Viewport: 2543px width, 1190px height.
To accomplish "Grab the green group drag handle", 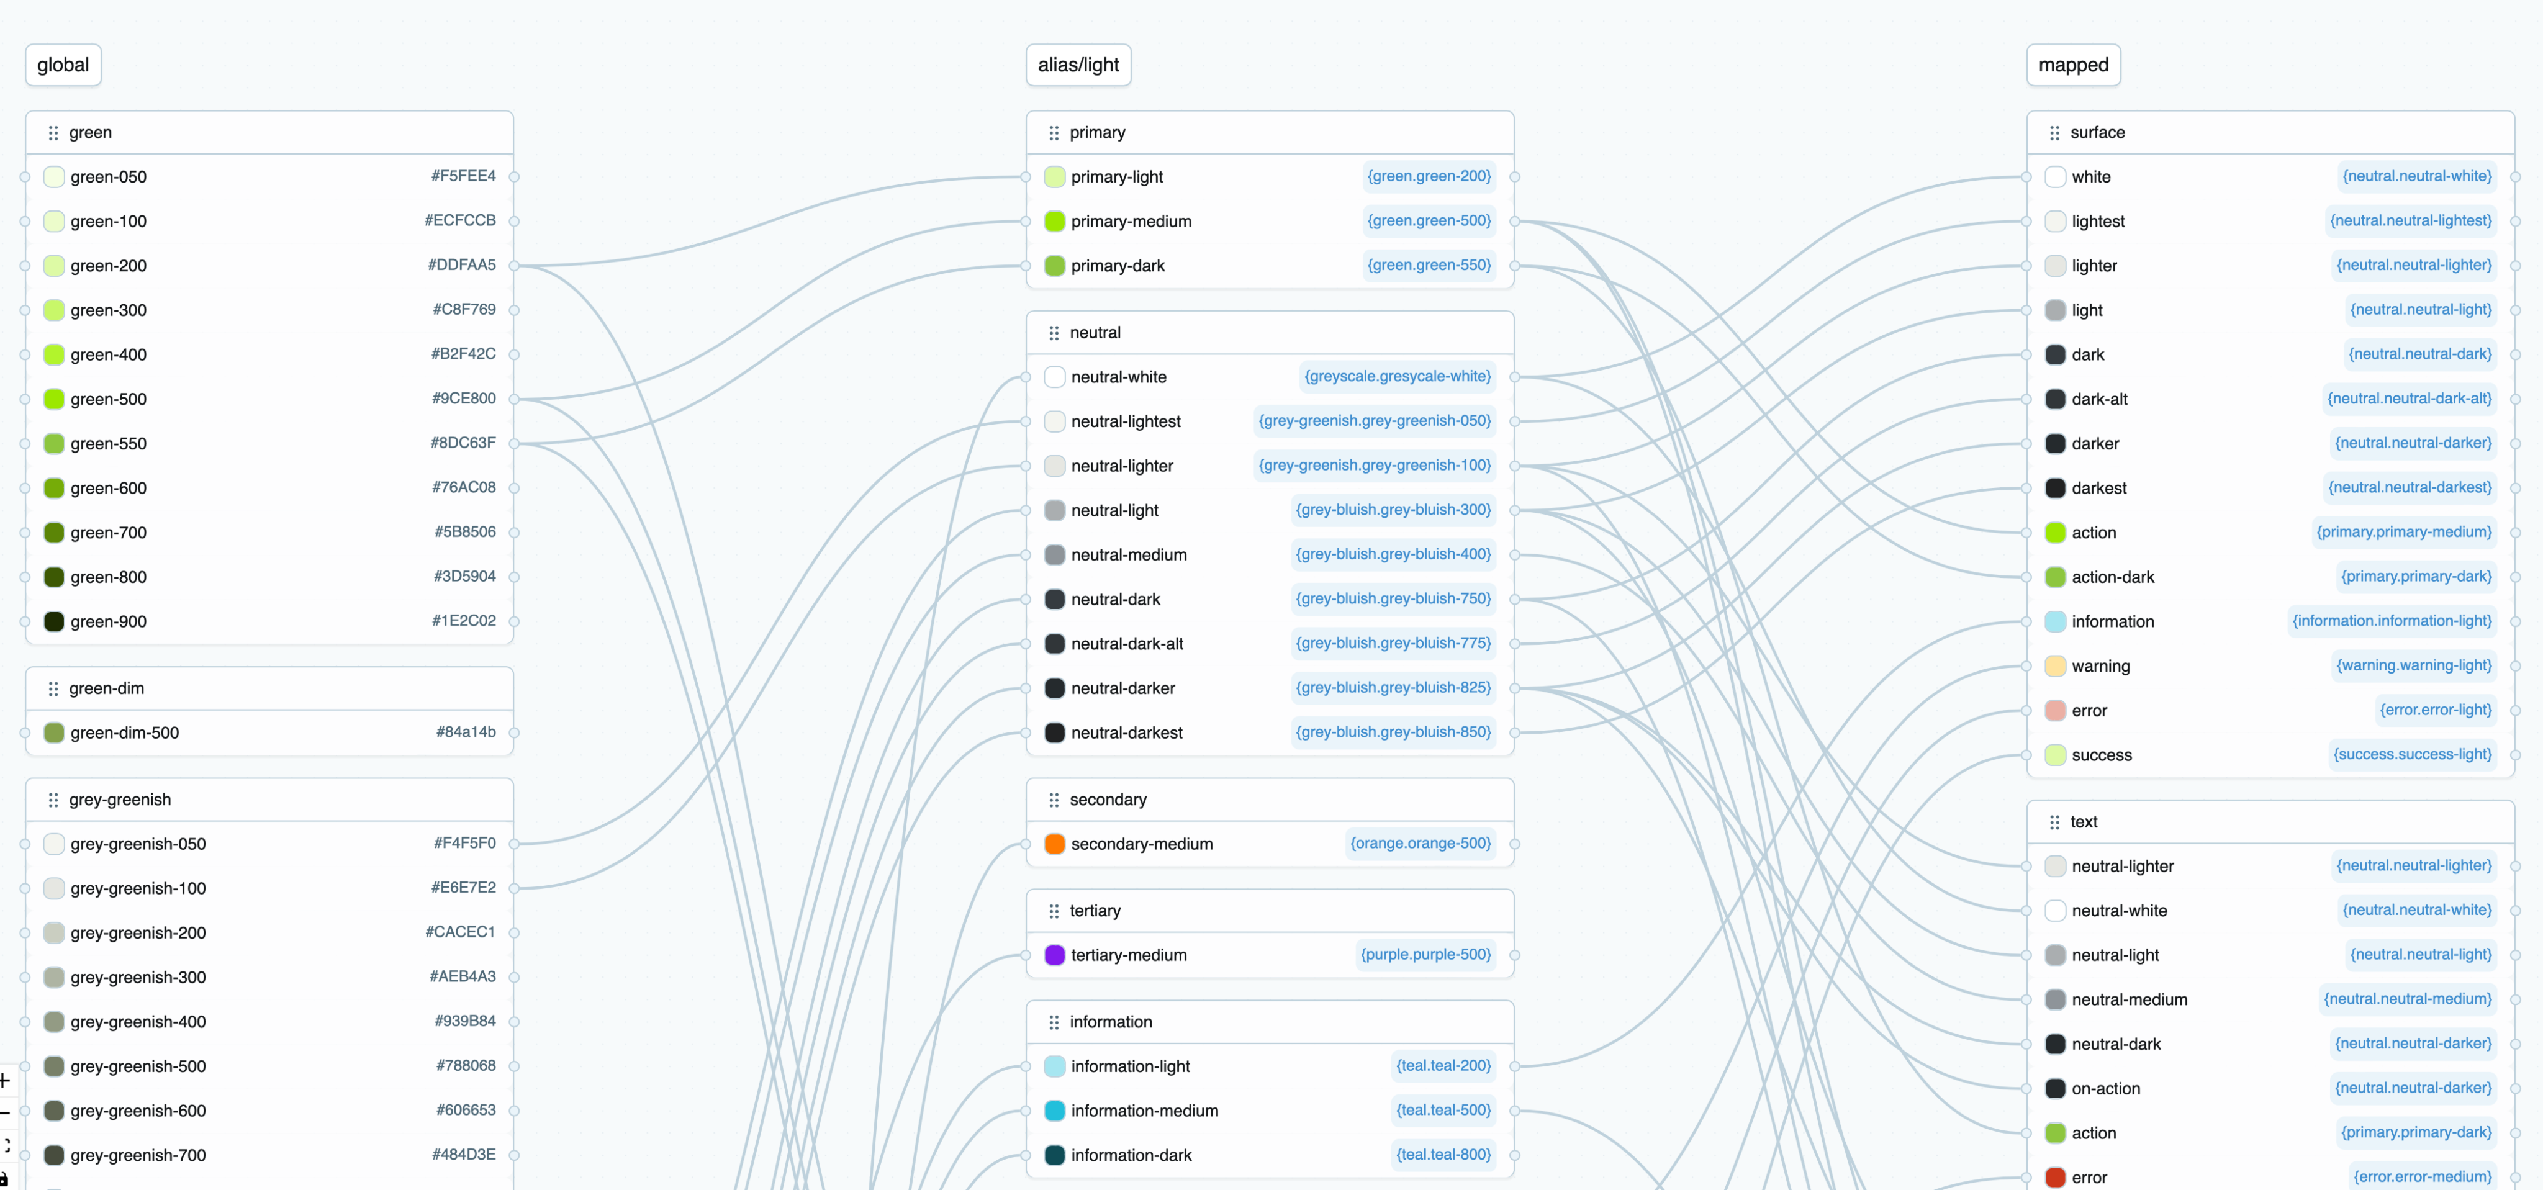I will click(53, 132).
